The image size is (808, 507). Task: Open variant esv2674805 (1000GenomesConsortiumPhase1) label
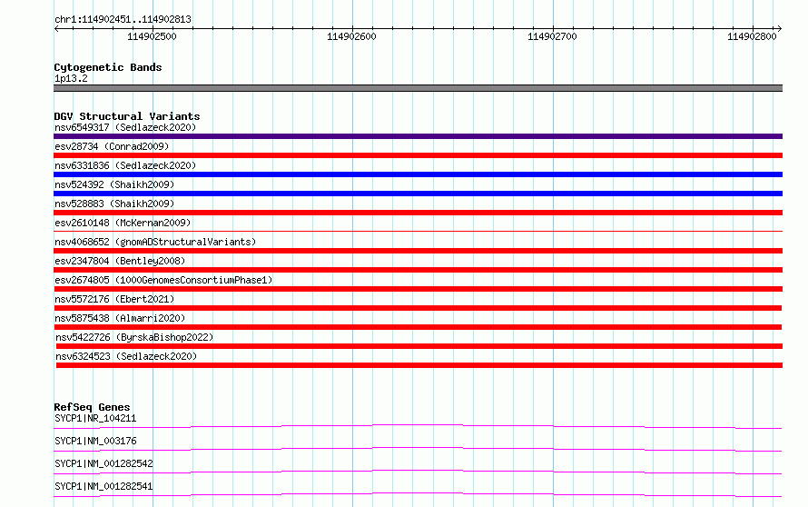coord(163,280)
